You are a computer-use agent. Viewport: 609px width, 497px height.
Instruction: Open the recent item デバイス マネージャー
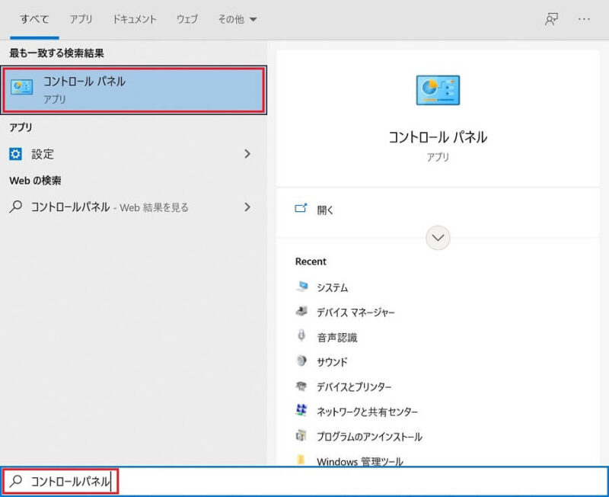click(356, 313)
